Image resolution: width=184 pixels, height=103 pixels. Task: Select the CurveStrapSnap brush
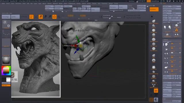click(x=154, y=72)
